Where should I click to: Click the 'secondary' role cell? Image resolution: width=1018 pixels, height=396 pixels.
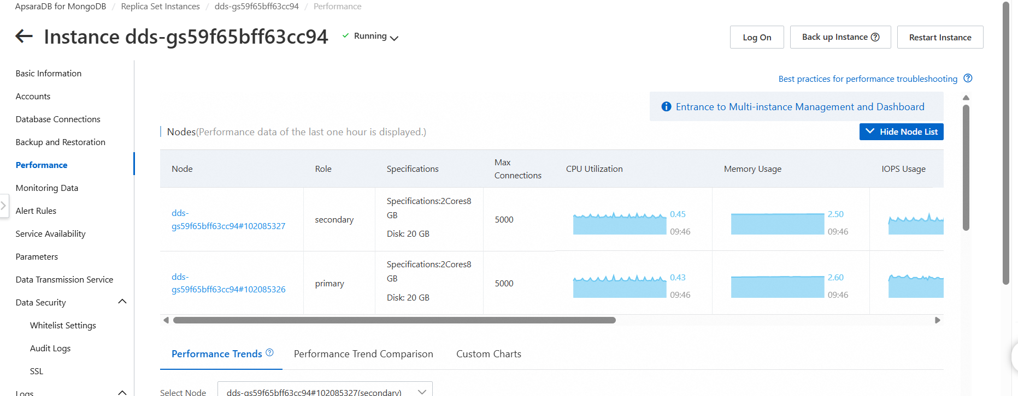334,219
